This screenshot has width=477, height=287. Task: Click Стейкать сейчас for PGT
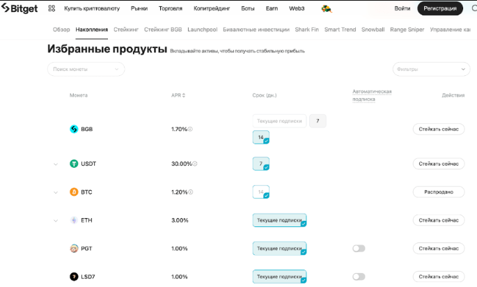point(439,249)
